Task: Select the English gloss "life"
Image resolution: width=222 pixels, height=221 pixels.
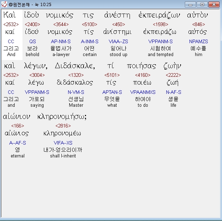Action: (x=173, y=105)
